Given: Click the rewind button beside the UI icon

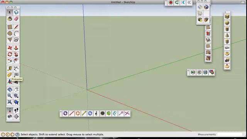Looking at the screenshot, I should (x=199, y=72).
